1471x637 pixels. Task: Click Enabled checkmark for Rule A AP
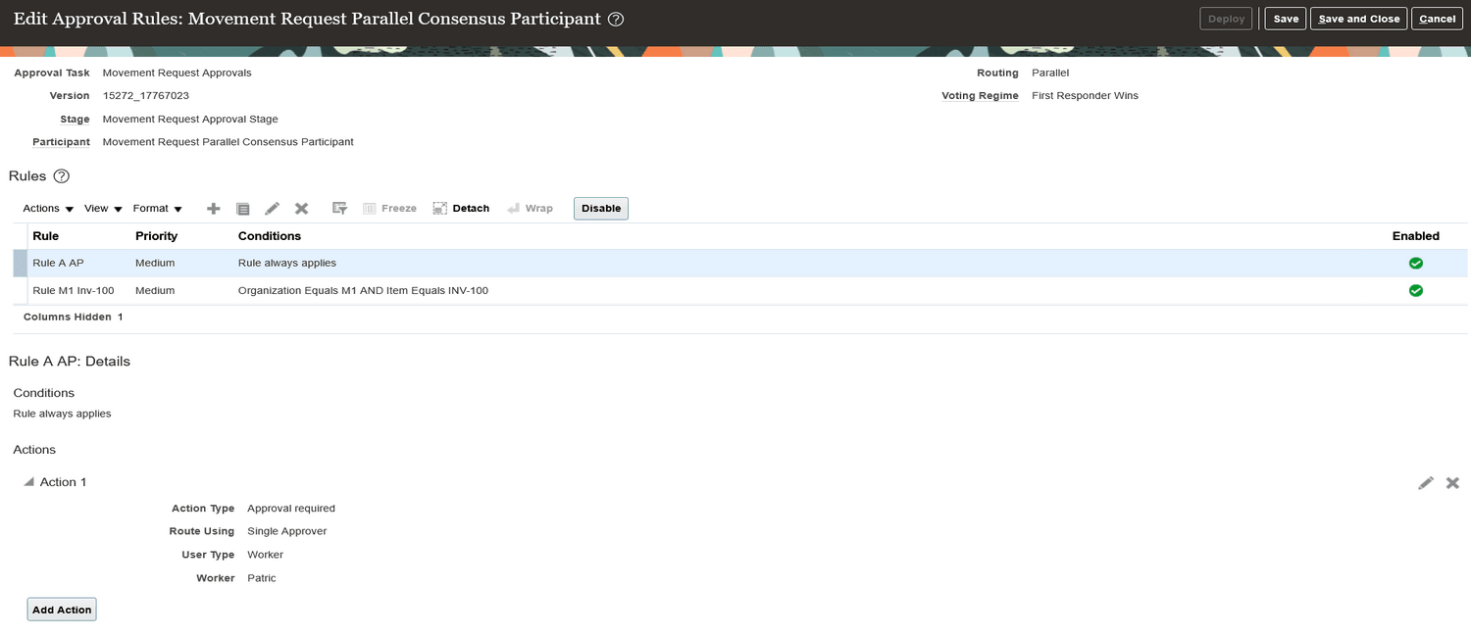[x=1416, y=264]
